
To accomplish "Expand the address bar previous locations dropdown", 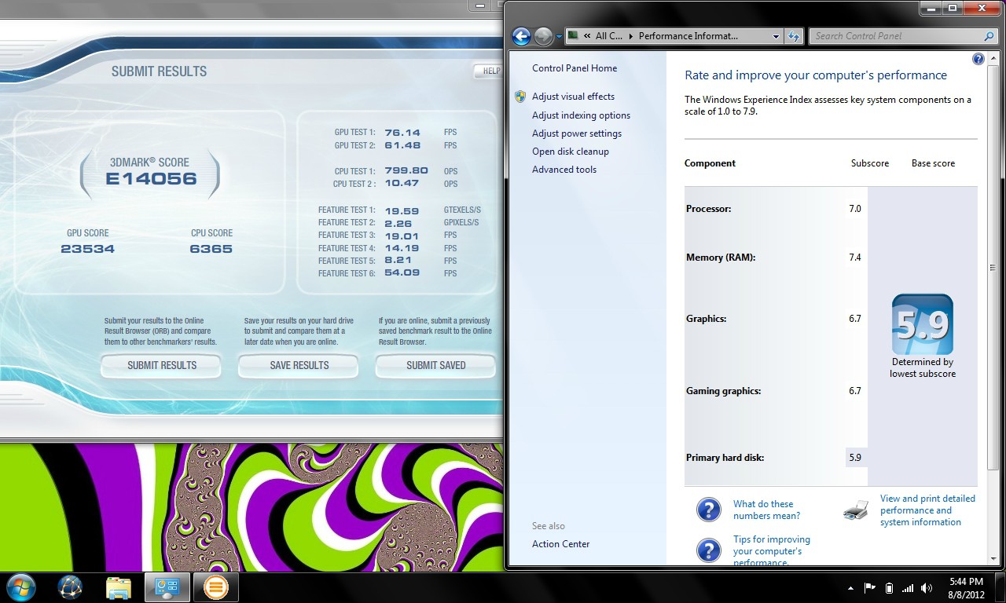I will tap(776, 36).
